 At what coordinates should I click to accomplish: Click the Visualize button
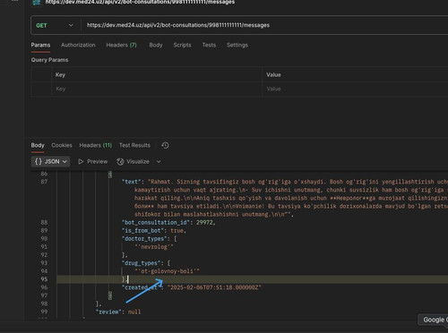coord(133,161)
